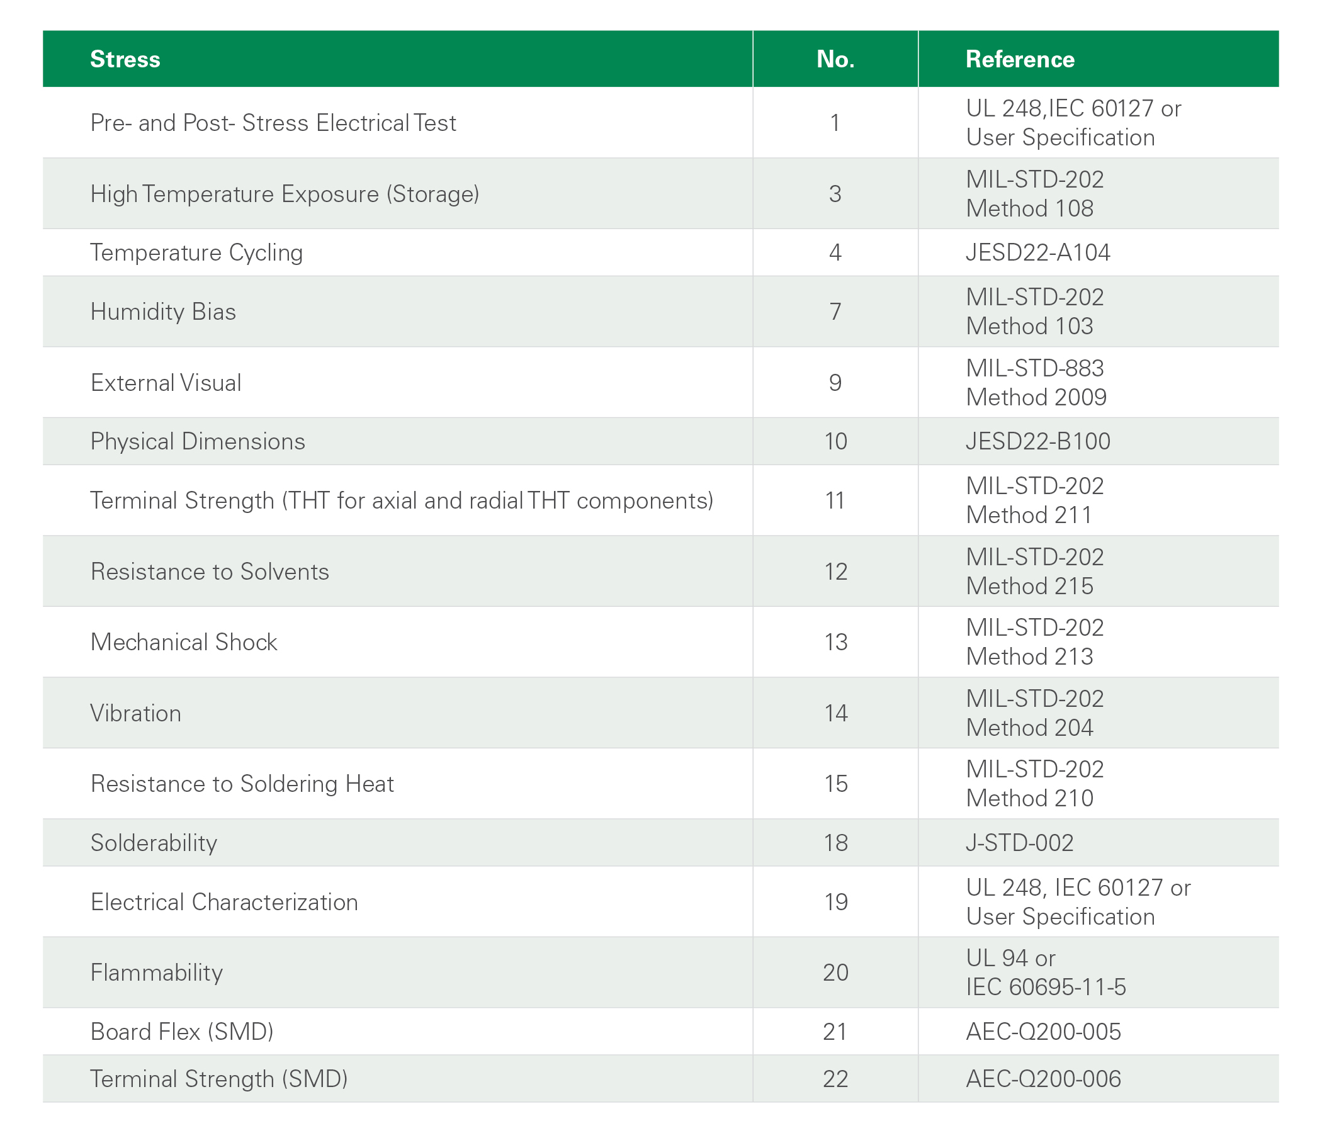Click MIL-STD-202 Method 204 reference
Viewport: 1322px width, 1133px height.
1034,713
